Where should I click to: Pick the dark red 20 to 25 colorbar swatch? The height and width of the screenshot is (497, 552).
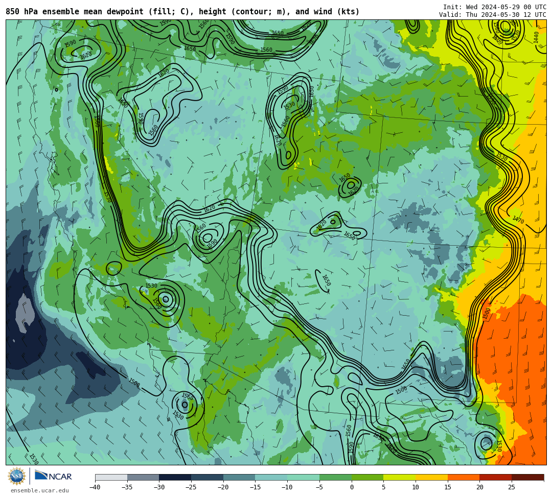(x=496, y=477)
